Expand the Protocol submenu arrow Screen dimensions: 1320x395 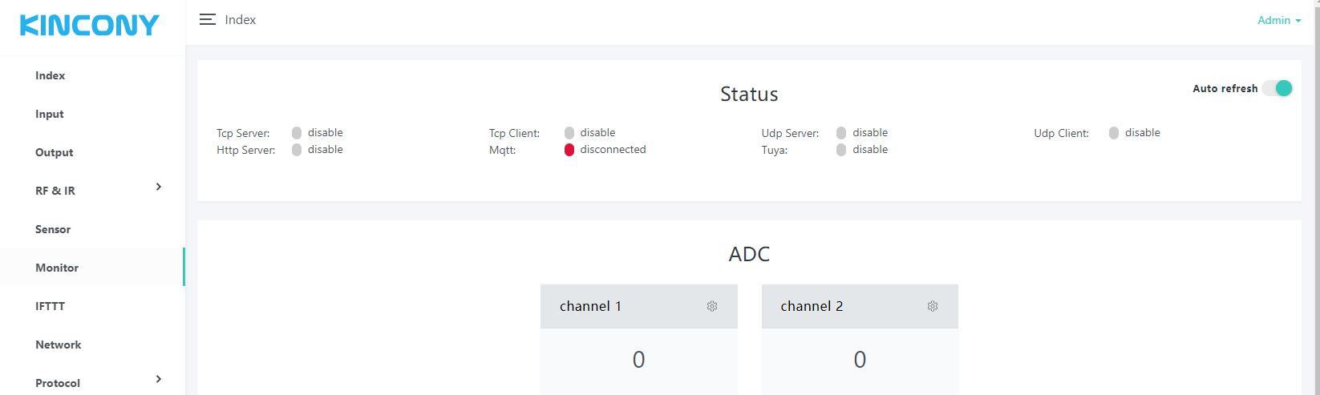click(158, 380)
